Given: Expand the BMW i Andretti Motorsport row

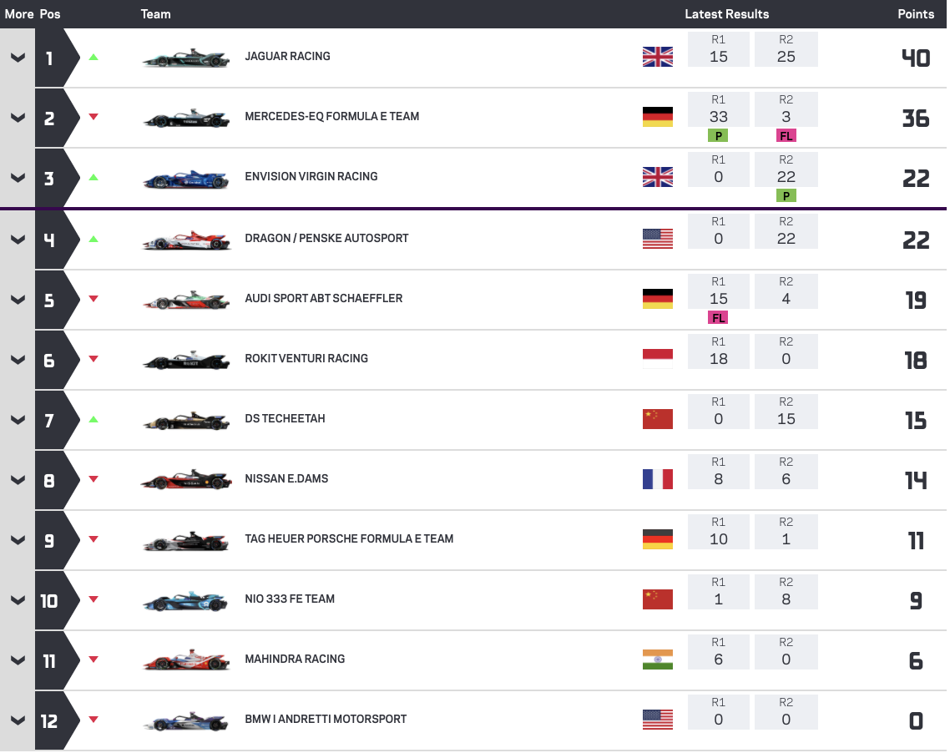Looking at the screenshot, I should point(18,720).
